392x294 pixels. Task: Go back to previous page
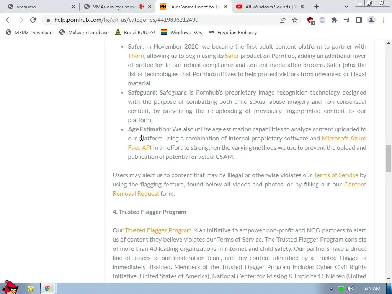click(8, 20)
